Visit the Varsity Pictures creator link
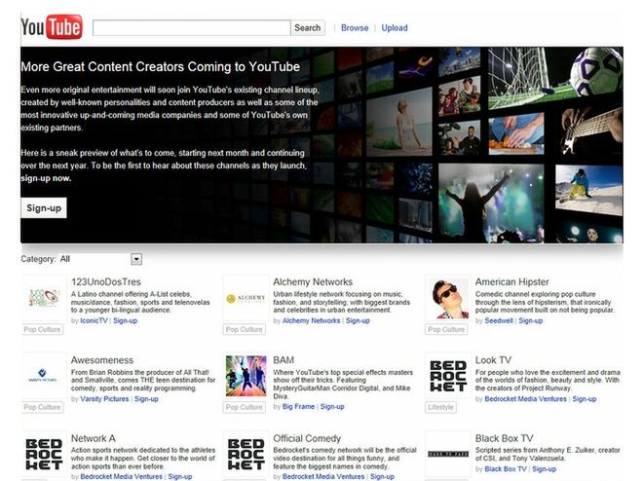643x481 pixels. [104, 398]
